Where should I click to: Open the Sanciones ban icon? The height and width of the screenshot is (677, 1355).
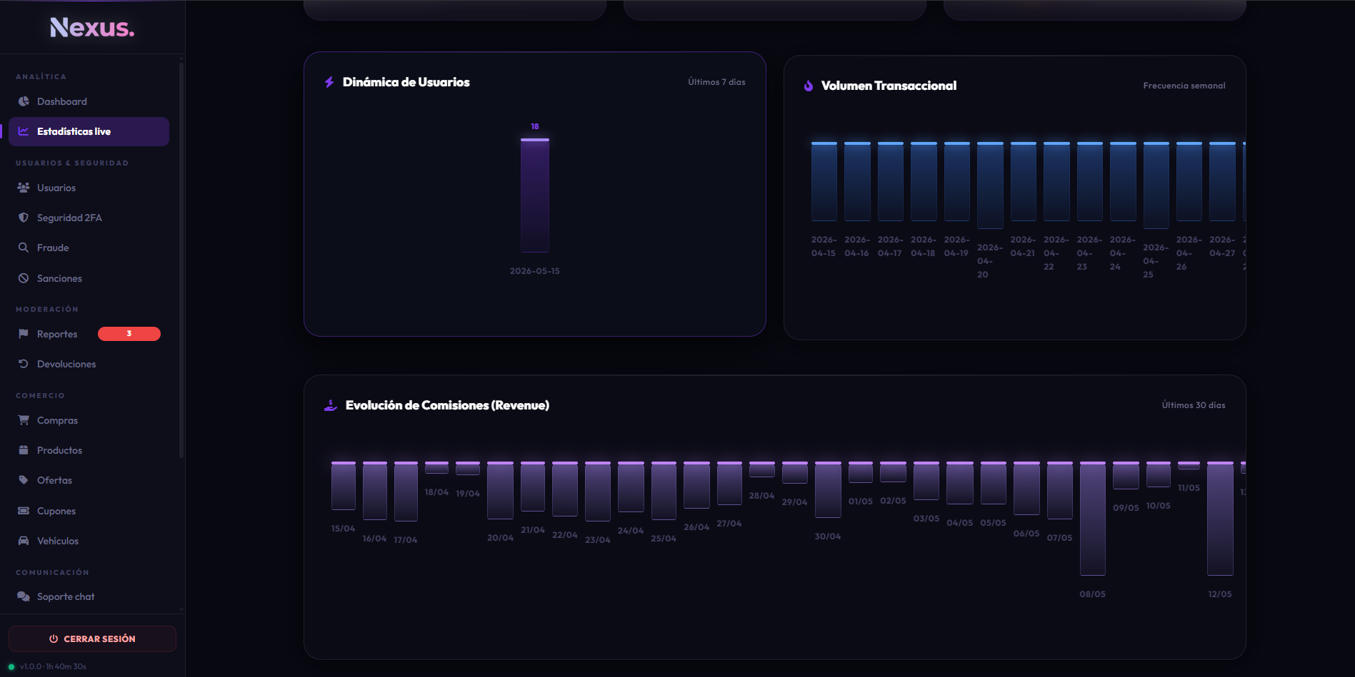pyautogui.click(x=24, y=278)
